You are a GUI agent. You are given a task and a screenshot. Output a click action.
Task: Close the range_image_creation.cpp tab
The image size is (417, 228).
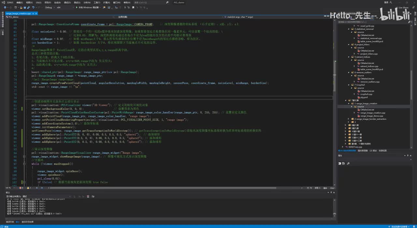(36, 13)
